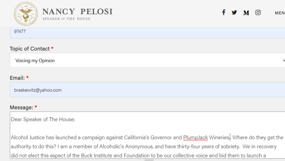The image size is (285, 161).
Task: Open the MENU navigation
Action: [279, 13]
